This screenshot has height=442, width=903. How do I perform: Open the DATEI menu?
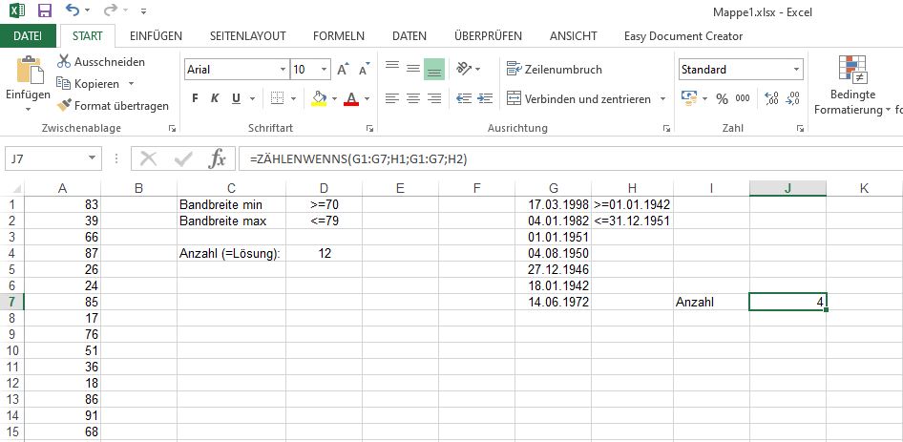28,36
